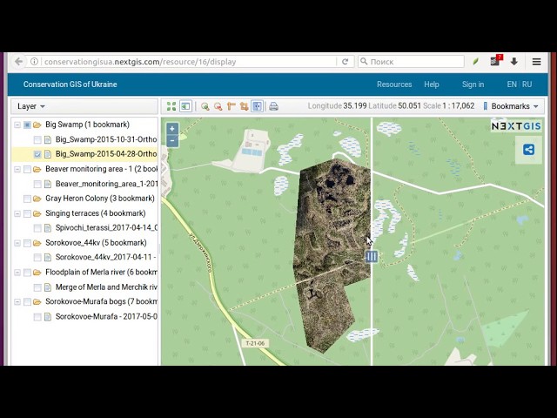Click the Sign in link
The width and height of the screenshot is (557, 418).
[x=473, y=84]
